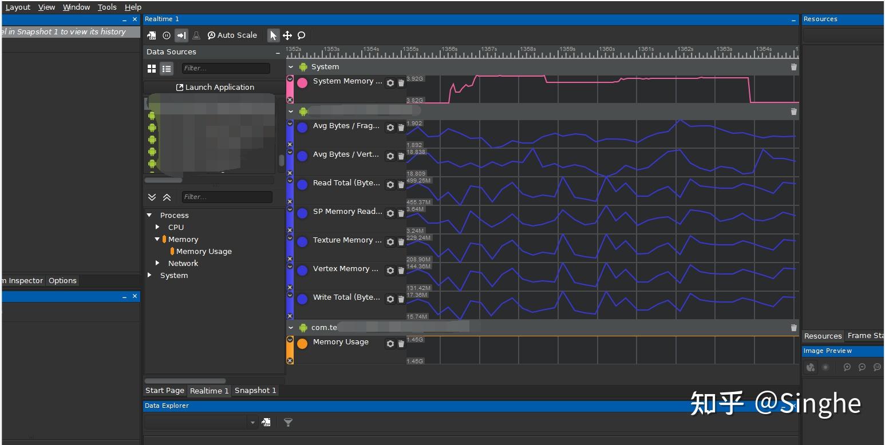Click the metrics tree filter field
Image resolution: width=885 pixels, height=445 pixels.
tap(227, 197)
